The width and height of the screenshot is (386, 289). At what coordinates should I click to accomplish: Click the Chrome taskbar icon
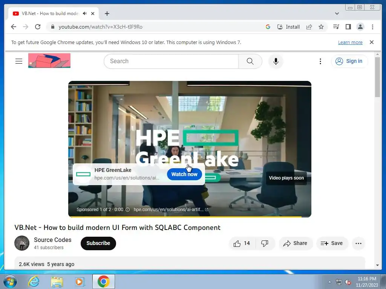click(104, 281)
